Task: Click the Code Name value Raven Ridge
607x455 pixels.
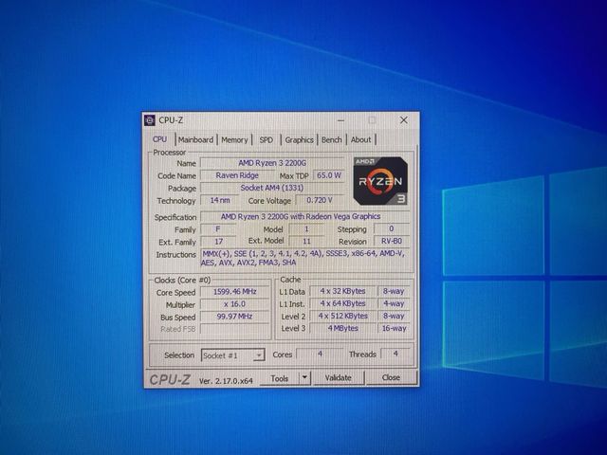Action: (x=237, y=175)
